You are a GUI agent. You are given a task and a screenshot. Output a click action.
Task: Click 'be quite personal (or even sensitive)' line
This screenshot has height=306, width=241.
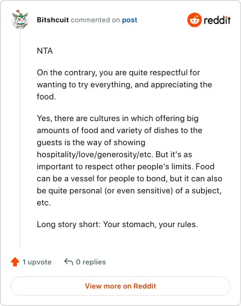pyautogui.click(x=130, y=190)
